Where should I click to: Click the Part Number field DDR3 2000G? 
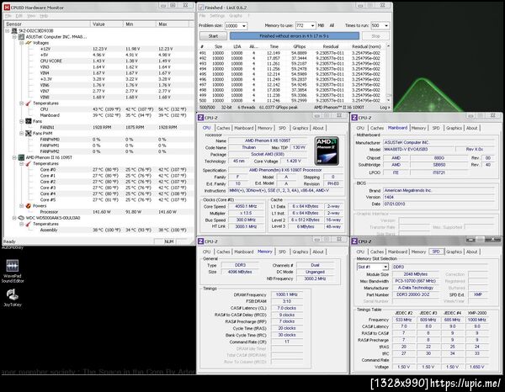pos(417,294)
